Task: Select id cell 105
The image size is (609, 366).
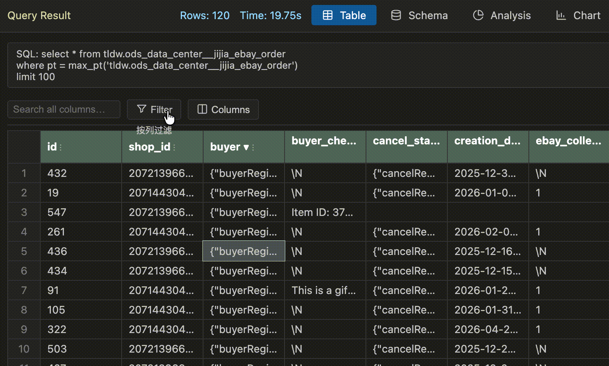Action: click(x=81, y=310)
